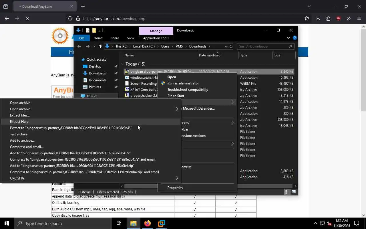The height and width of the screenshot is (229, 366).
Task: Collapse the Today (15) group
Action: (123, 64)
